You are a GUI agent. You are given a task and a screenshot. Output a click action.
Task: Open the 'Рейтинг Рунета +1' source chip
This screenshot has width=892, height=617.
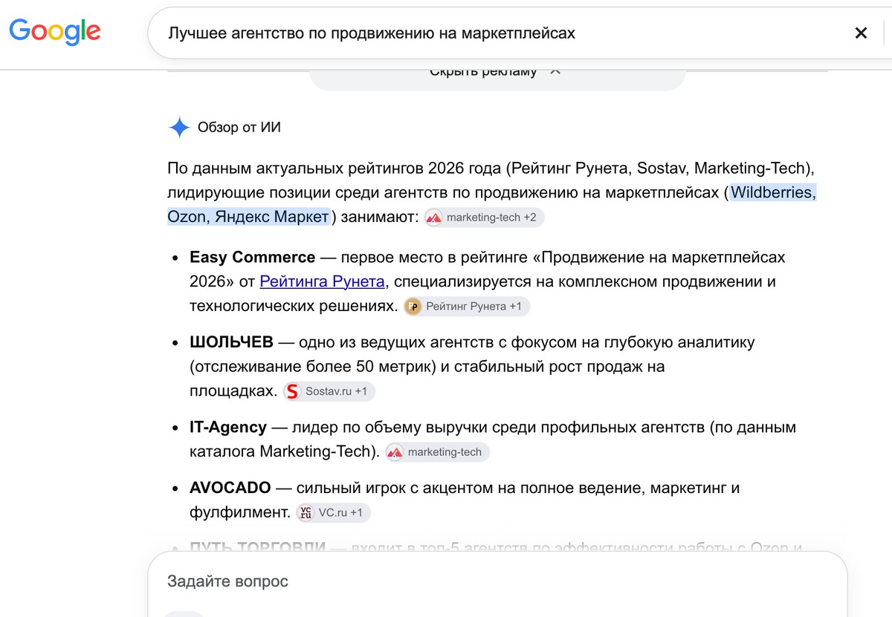point(467,307)
